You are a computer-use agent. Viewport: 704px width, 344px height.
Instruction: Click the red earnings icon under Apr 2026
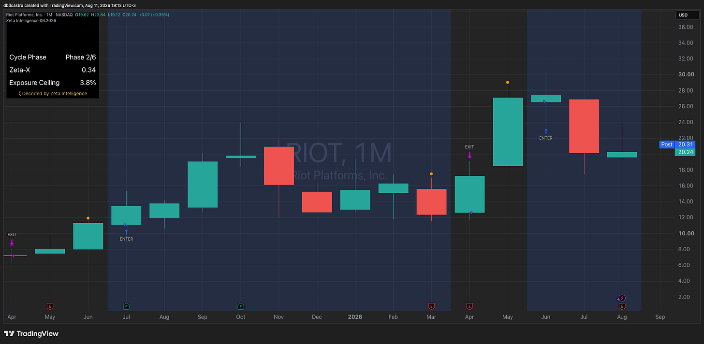[x=469, y=306]
